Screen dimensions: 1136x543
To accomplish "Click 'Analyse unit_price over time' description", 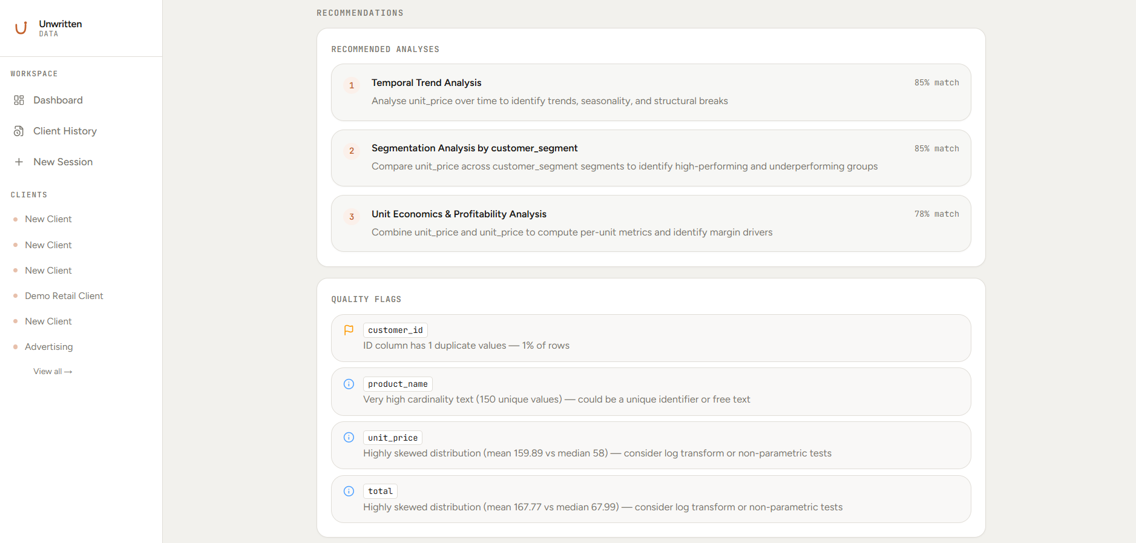I will [550, 100].
